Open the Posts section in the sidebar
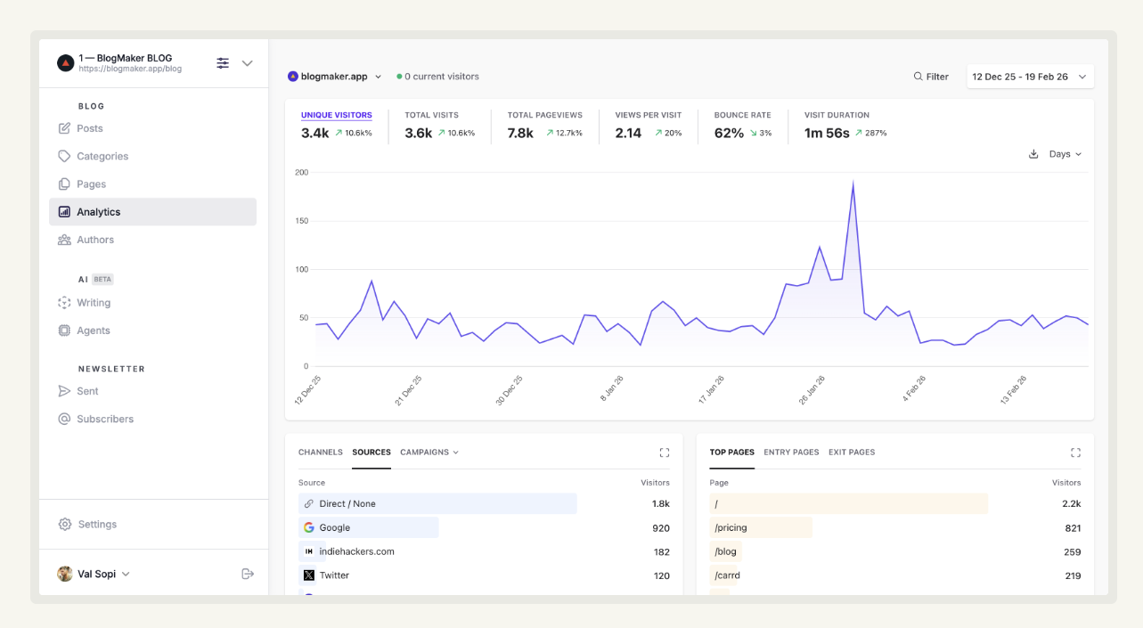Image resolution: width=1143 pixels, height=628 pixels. 89,128
